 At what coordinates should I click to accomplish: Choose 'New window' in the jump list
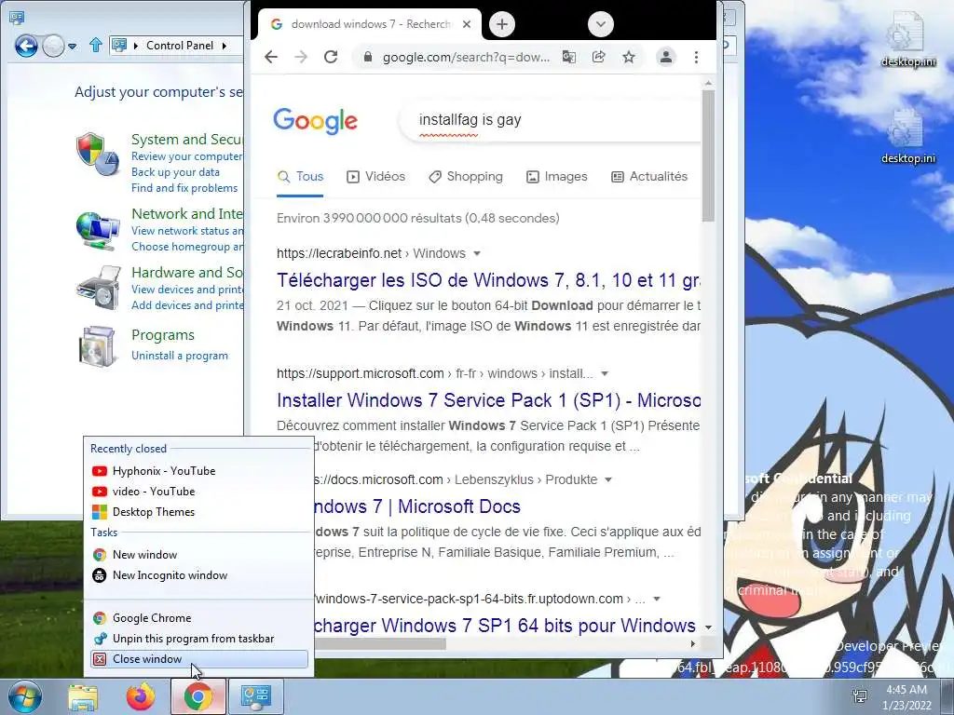[199, 555]
